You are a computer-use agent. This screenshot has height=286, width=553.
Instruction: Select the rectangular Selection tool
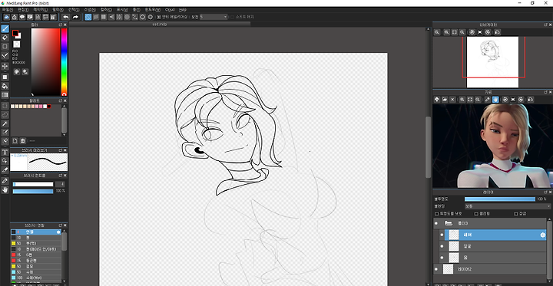pos(5,106)
